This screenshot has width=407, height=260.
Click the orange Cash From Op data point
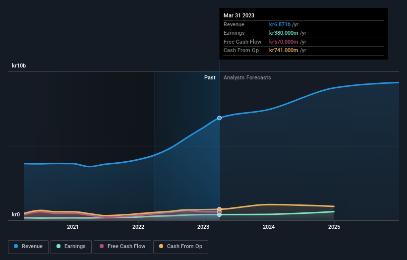click(x=219, y=209)
